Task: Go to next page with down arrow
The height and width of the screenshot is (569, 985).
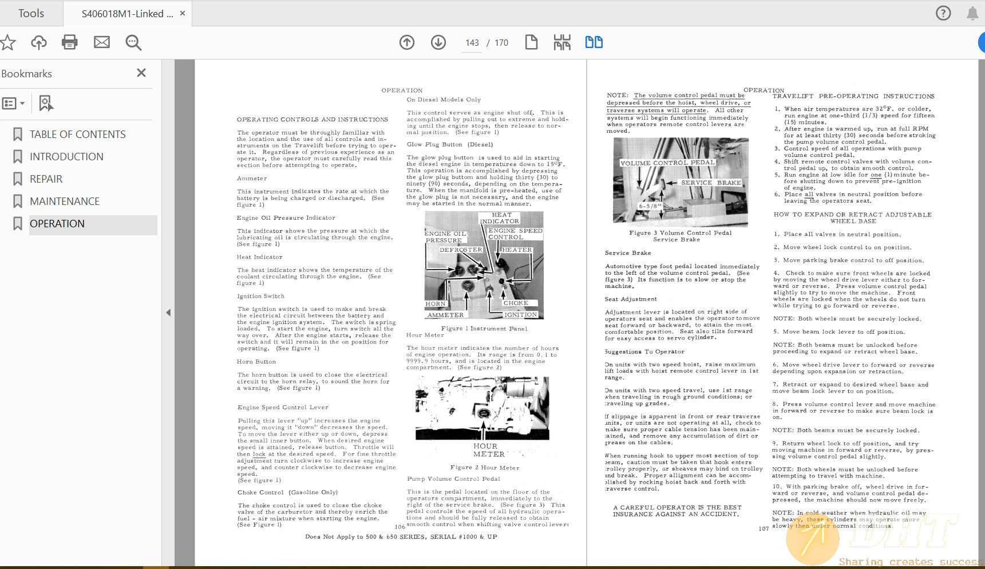Action: 438,42
